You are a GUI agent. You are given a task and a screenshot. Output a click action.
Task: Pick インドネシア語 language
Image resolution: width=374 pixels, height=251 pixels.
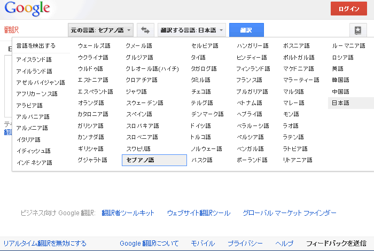coord(34,162)
